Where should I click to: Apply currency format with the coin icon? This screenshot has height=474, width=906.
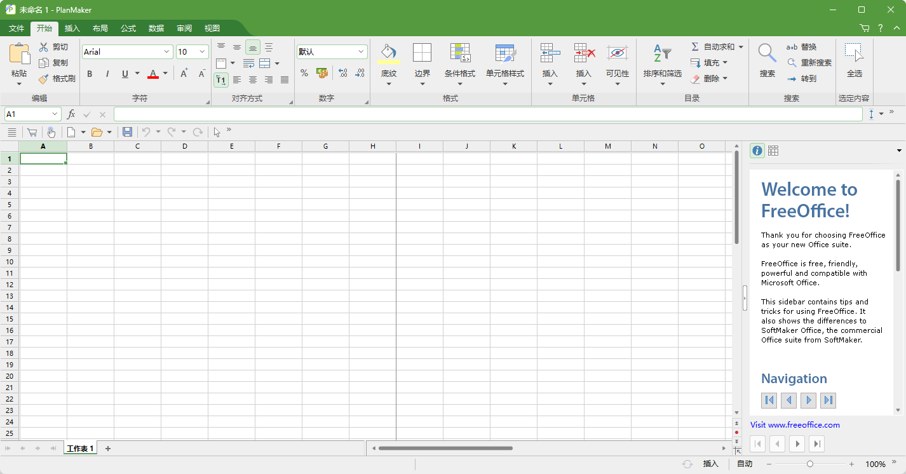(x=322, y=73)
